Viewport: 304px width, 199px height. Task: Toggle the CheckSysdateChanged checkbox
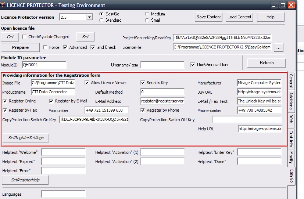[x=25, y=37]
